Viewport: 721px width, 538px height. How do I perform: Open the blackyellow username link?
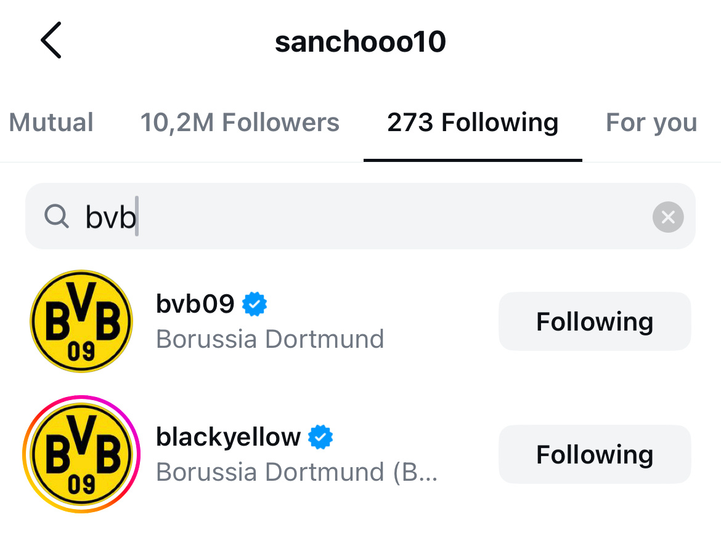(228, 436)
